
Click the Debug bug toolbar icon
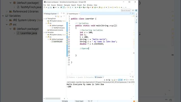coord(76,7)
